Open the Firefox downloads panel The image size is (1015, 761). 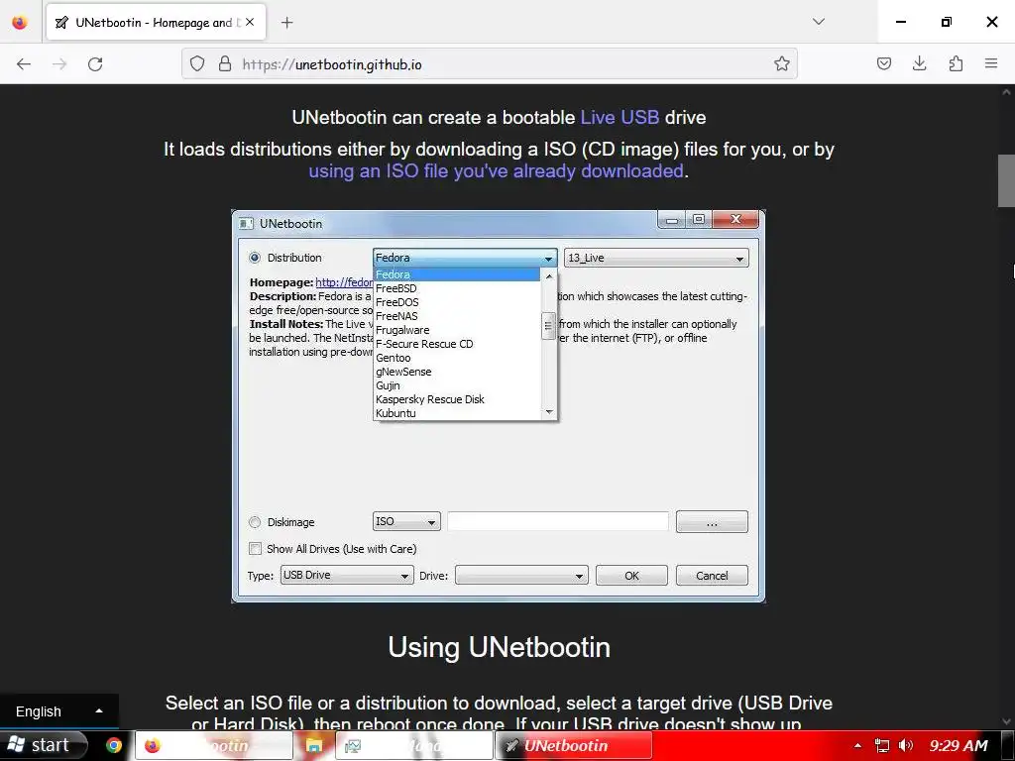(x=919, y=63)
